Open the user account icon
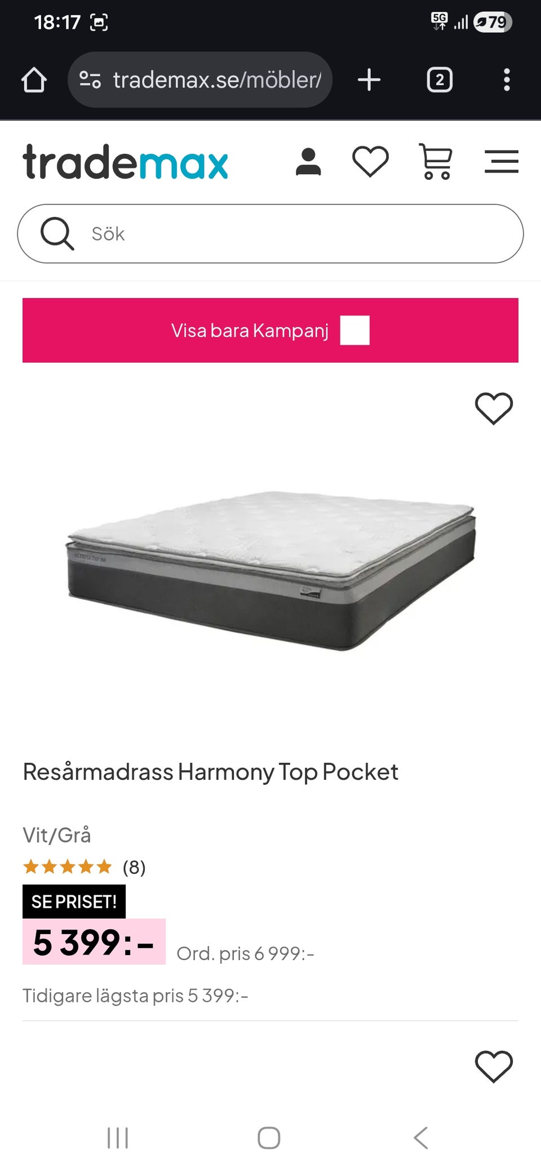541x1172 pixels. [308, 162]
